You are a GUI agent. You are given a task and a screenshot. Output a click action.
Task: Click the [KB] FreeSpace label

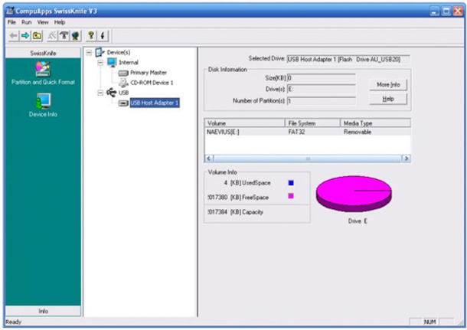click(x=250, y=198)
